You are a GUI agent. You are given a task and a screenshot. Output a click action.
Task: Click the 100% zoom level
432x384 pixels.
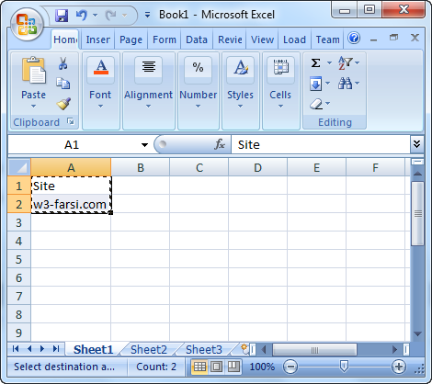click(262, 367)
